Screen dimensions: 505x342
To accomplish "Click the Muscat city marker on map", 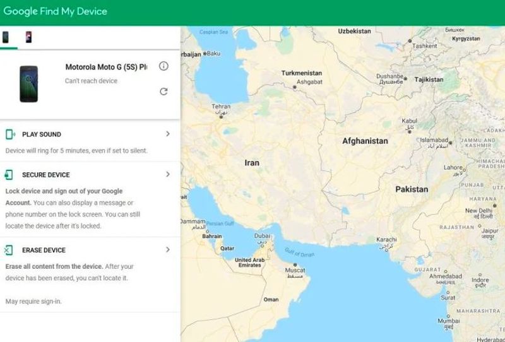I will [x=295, y=265].
